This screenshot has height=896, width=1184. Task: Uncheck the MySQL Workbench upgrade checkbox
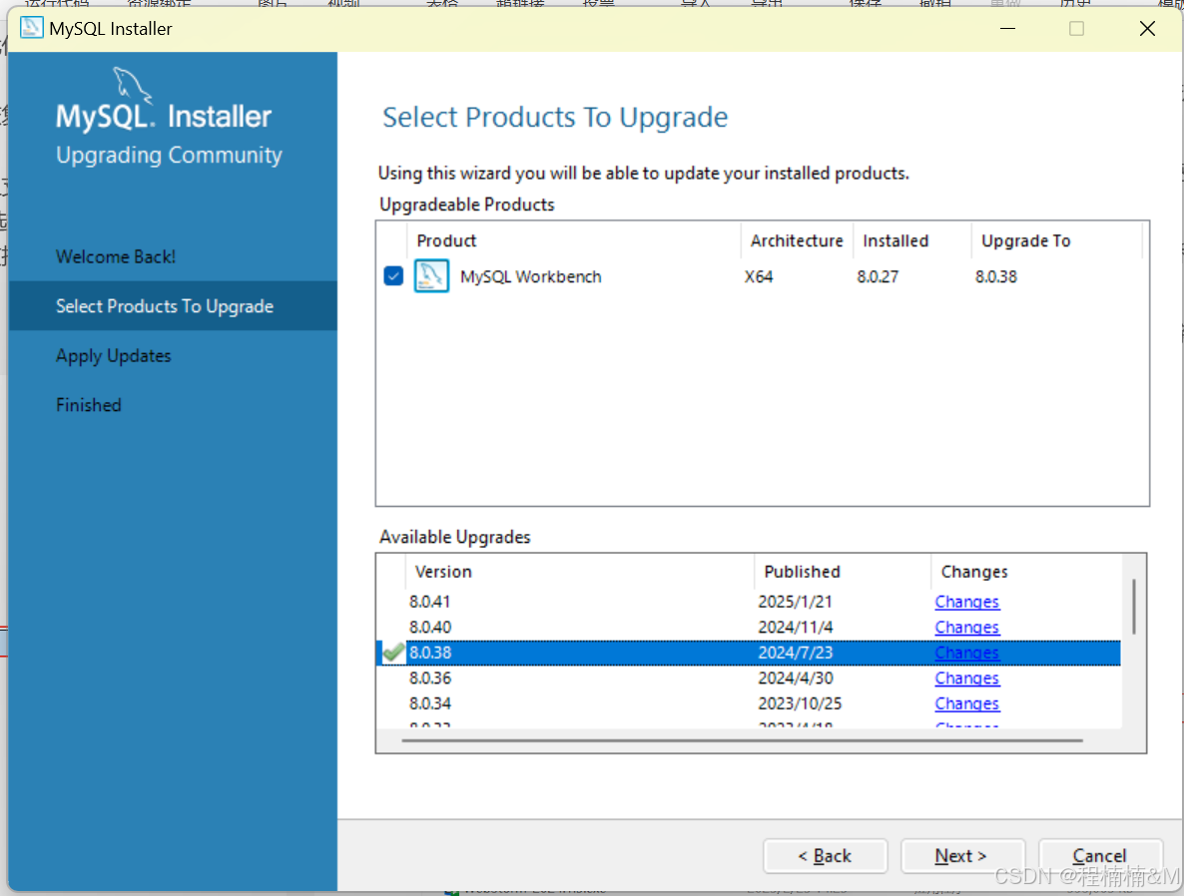[393, 276]
